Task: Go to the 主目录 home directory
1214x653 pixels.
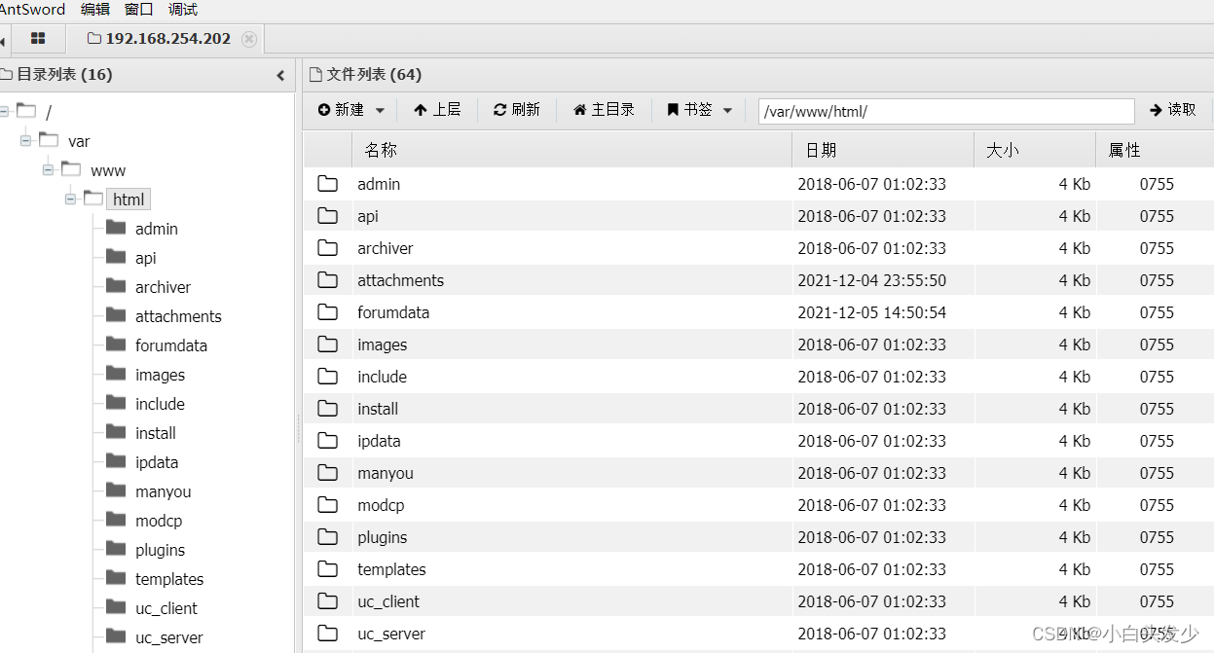Action: (604, 110)
